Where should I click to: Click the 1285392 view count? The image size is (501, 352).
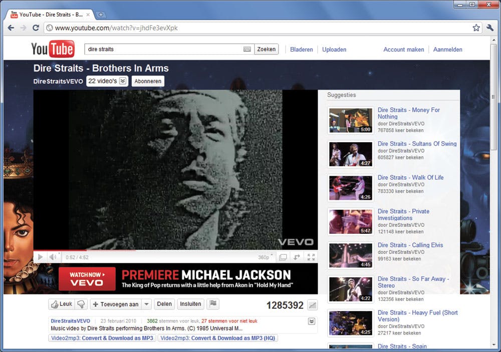pyautogui.click(x=285, y=305)
